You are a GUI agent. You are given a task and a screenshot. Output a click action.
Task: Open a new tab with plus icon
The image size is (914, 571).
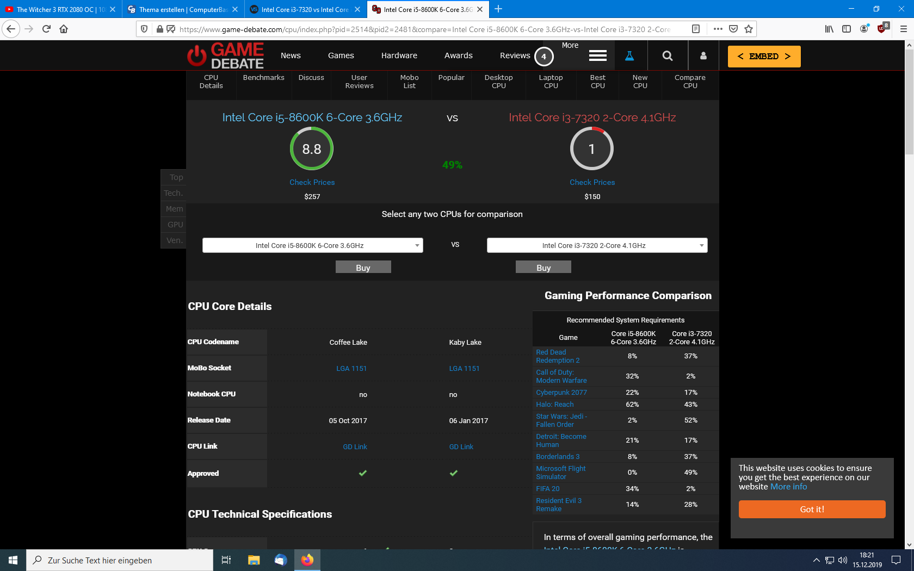pos(498,9)
